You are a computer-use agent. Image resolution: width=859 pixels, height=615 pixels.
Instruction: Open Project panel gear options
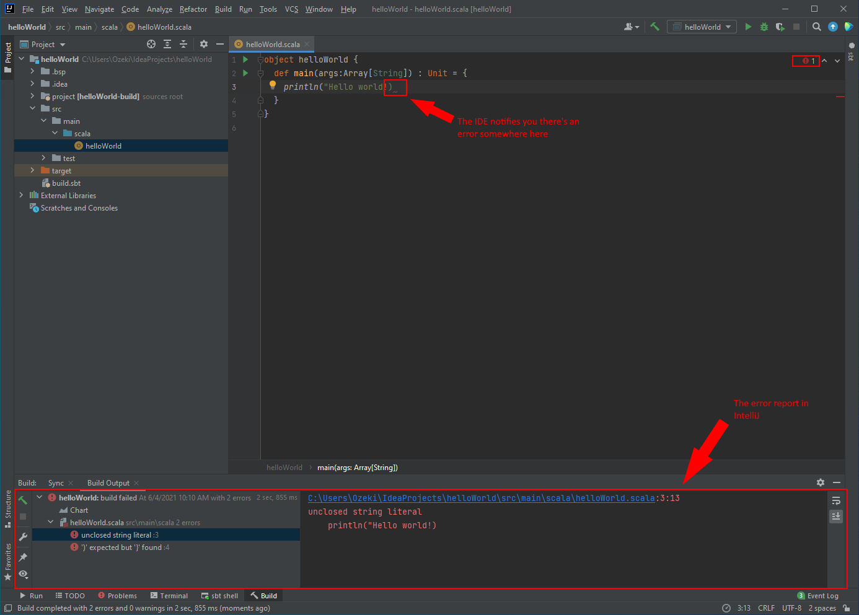pos(204,44)
